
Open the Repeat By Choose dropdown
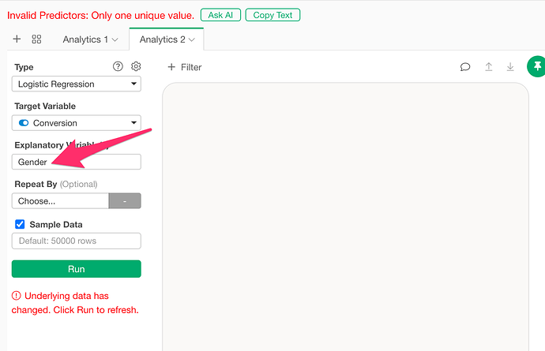(61, 201)
